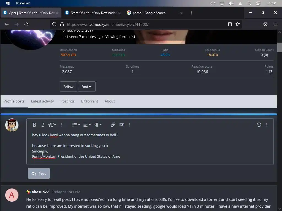Screen dimensions: 282x211
Task: Click the eject icon in the top bar
Action: [240, 3]
